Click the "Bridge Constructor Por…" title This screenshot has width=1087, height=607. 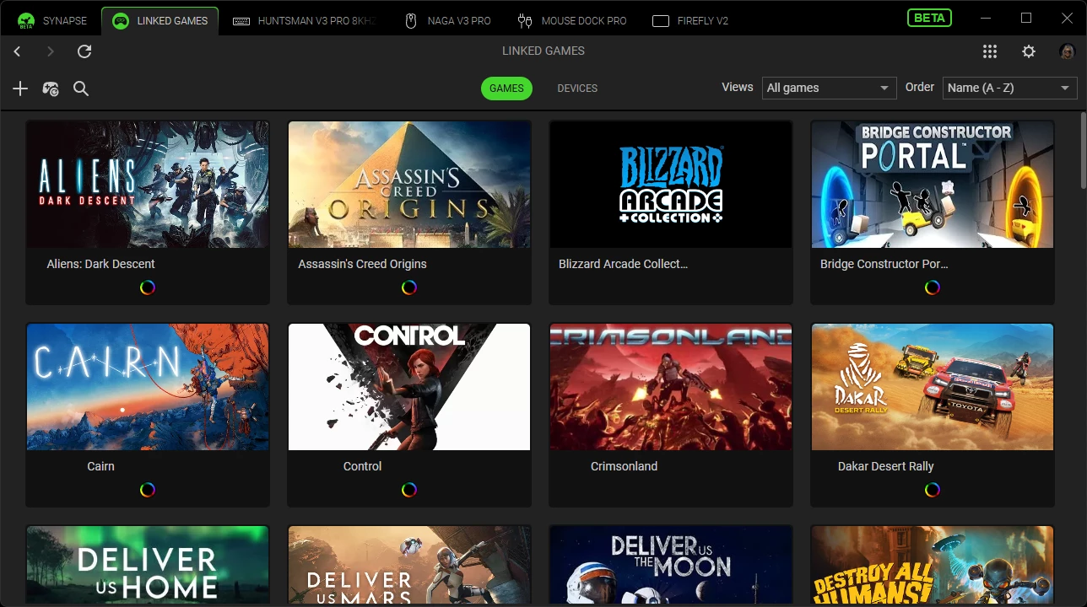click(x=884, y=264)
